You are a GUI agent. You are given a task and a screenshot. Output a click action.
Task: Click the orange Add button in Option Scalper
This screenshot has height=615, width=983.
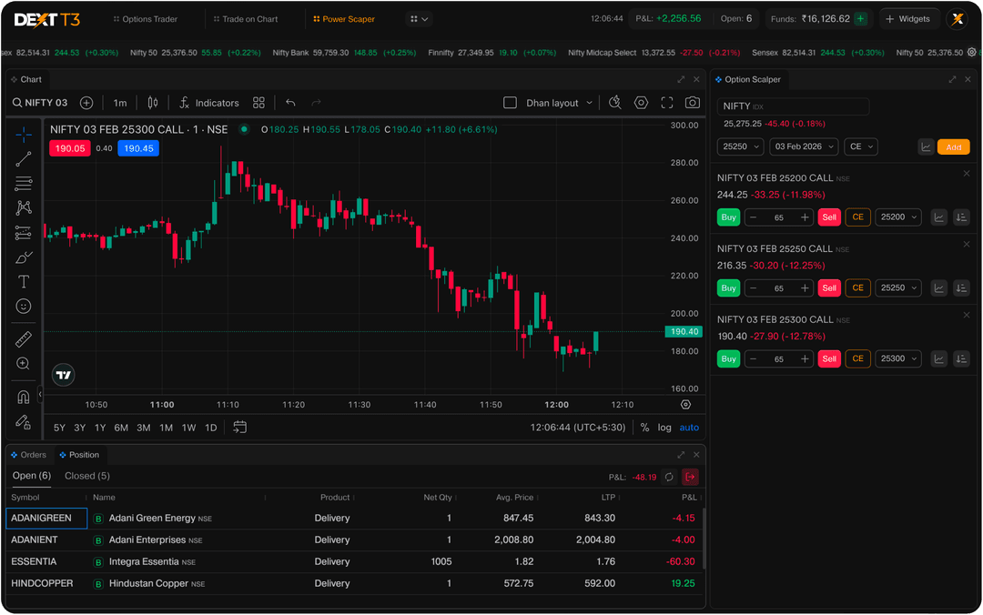point(953,146)
